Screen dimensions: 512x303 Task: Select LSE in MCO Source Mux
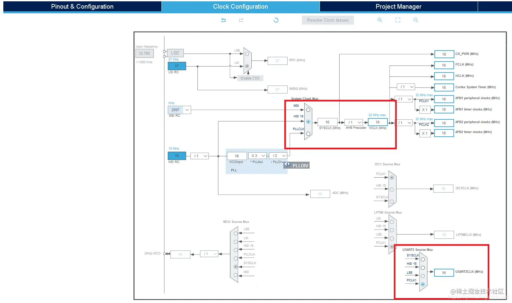(x=236, y=233)
